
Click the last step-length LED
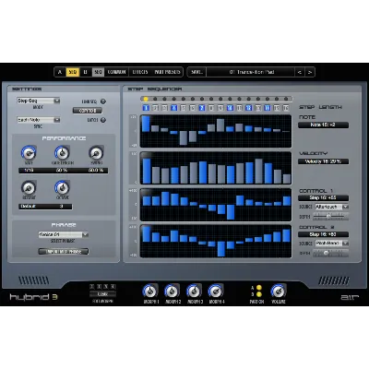[x=286, y=99]
